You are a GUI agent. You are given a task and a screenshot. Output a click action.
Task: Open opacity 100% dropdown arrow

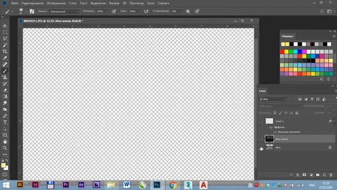(107, 12)
